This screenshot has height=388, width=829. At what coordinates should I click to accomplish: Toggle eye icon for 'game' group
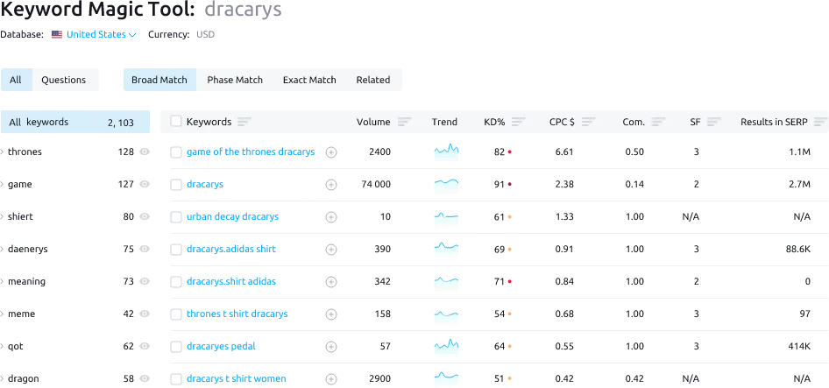click(x=145, y=184)
